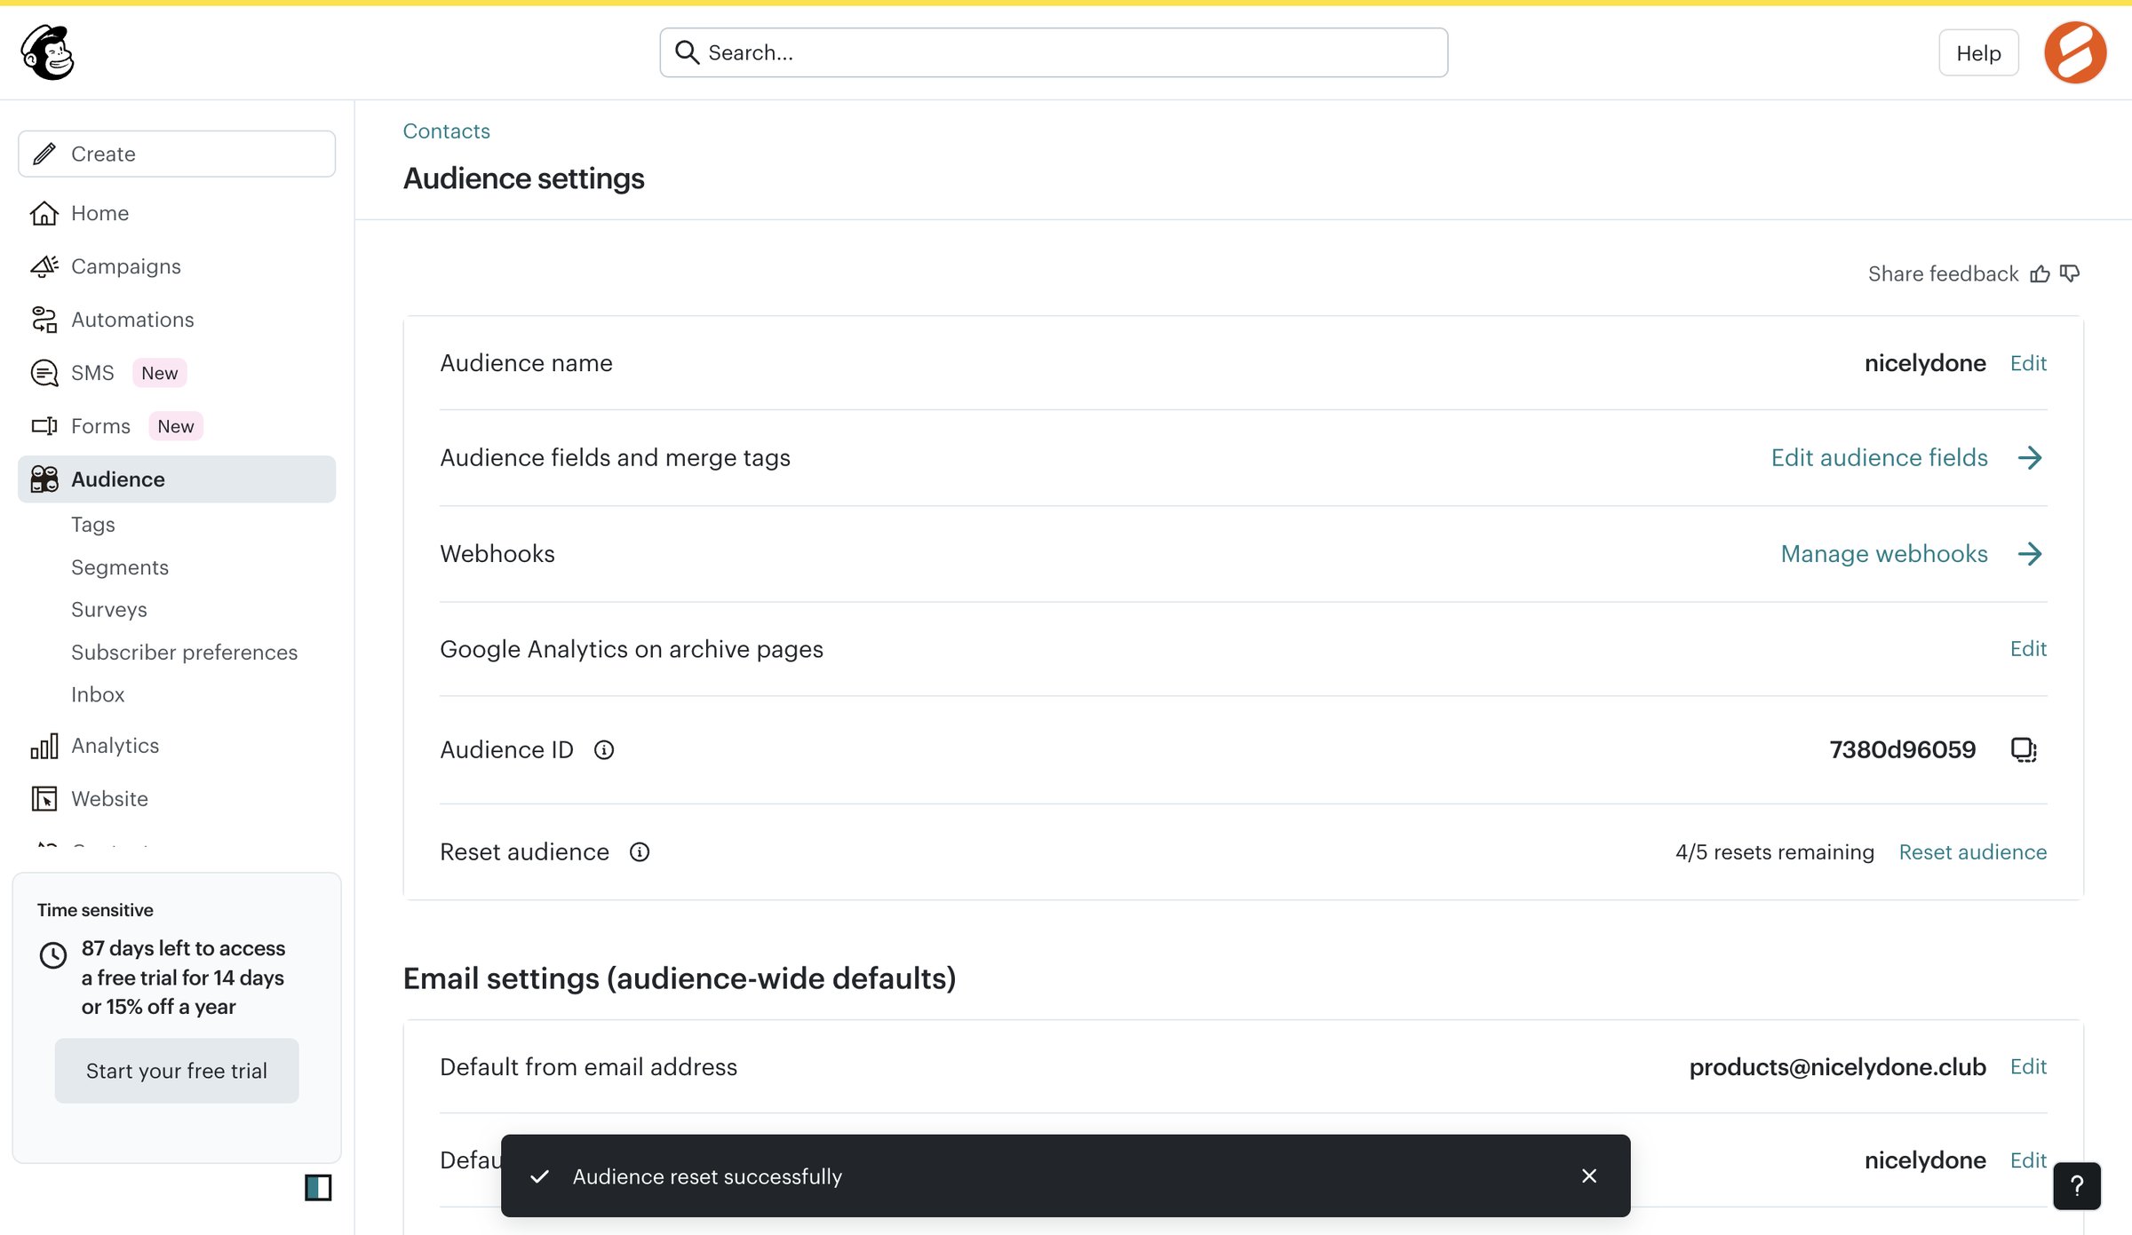Click Share feedback text

tap(1943, 274)
